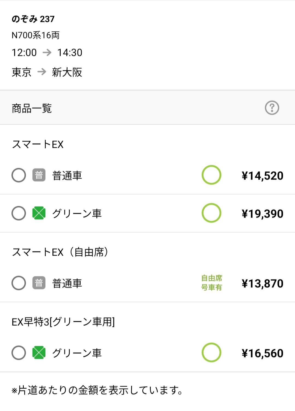Image resolution: width=295 pixels, height=411 pixels.
Task: Select スマートEX グリーン車 radio button
Action: tap(19, 213)
